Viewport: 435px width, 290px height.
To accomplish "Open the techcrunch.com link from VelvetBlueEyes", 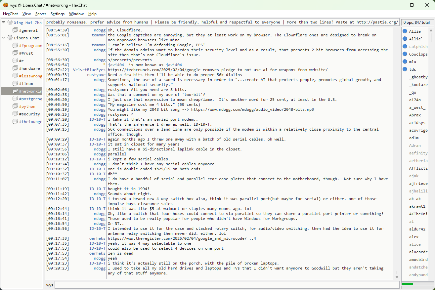I will click(x=218, y=70).
